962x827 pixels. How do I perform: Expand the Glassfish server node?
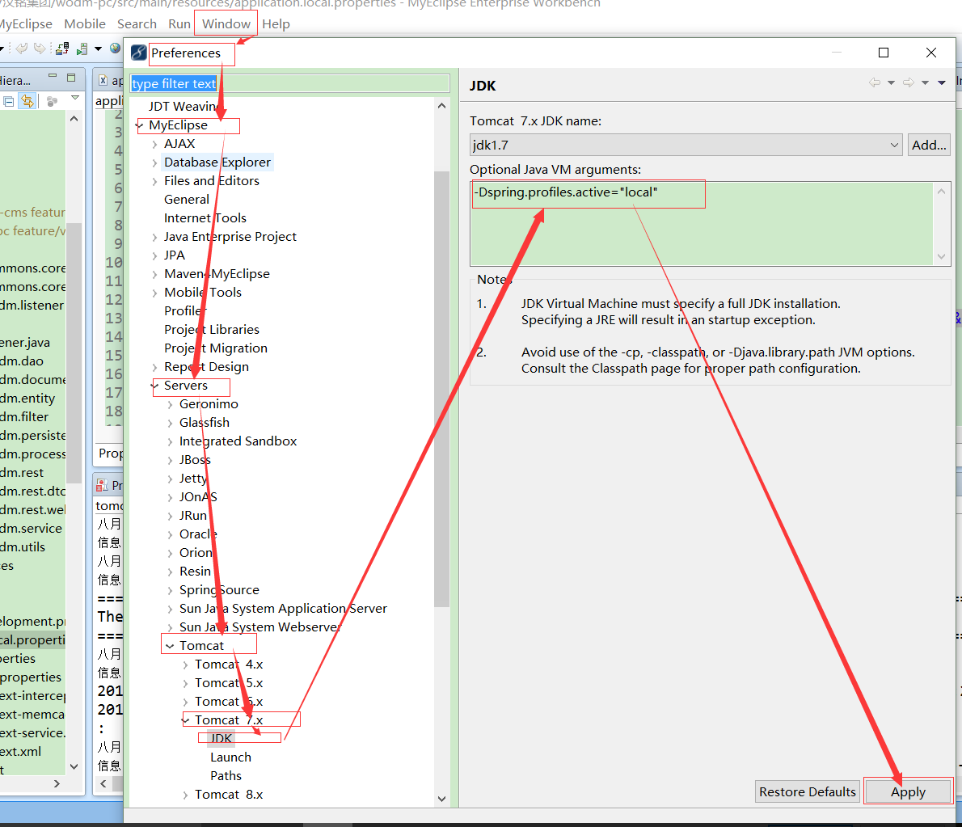(170, 424)
